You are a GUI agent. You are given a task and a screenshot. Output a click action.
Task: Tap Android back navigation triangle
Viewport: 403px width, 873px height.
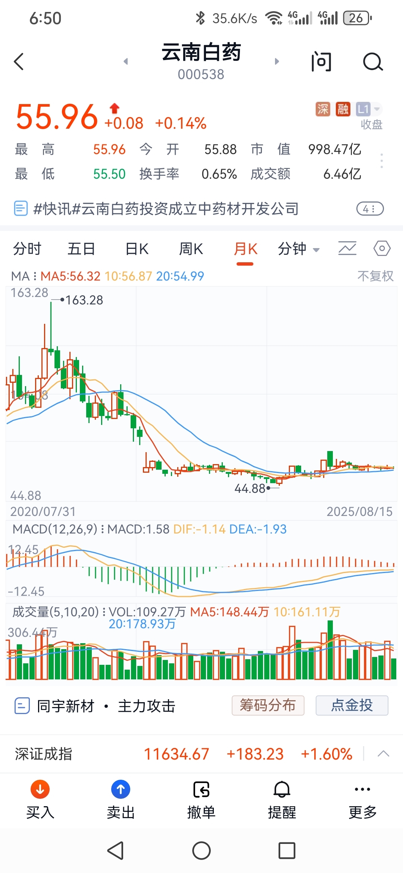point(115,851)
